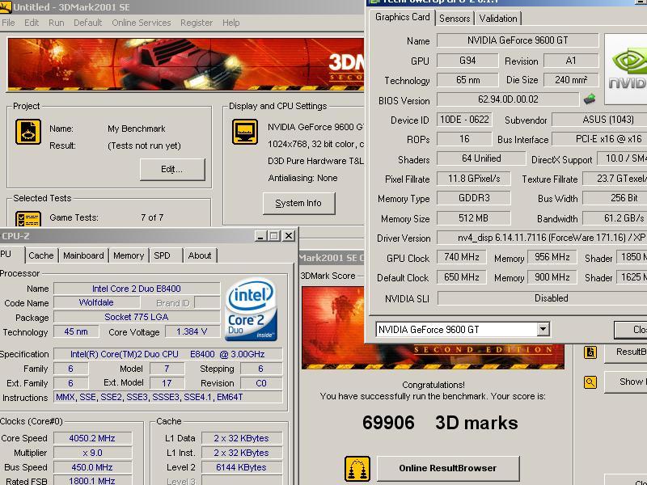Open the Run menu in 3DMark2001

pyautogui.click(x=56, y=23)
